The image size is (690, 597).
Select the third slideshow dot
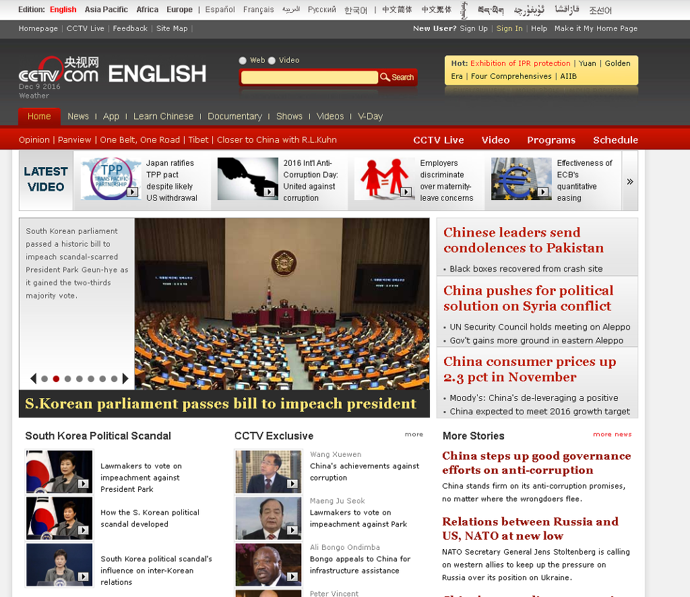(x=68, y=379)
